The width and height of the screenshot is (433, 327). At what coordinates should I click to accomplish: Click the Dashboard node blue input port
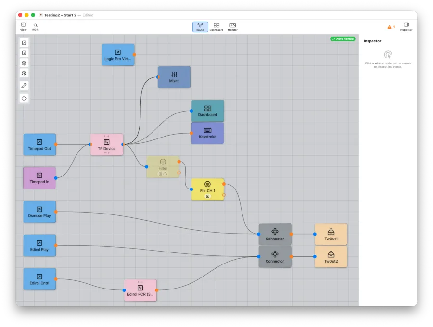pyautogui.click(x=191, y=111)
